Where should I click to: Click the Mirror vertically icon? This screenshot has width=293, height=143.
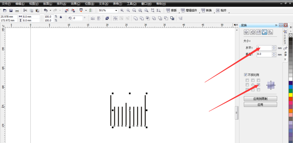99,18
